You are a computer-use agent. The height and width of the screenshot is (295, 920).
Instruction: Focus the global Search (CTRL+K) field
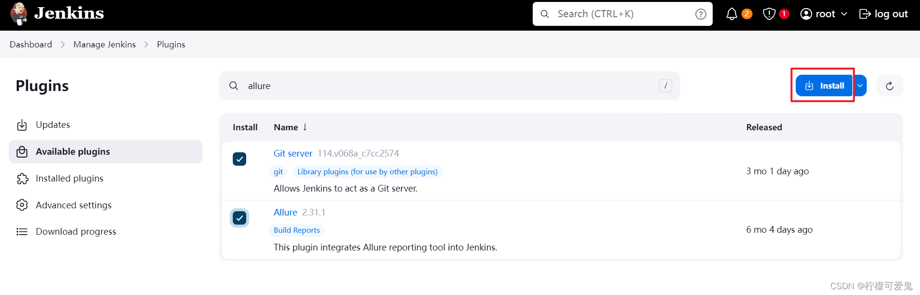[x=622, y=14]
